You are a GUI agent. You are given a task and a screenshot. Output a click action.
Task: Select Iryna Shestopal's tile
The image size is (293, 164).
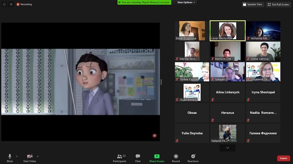[263, 92]
